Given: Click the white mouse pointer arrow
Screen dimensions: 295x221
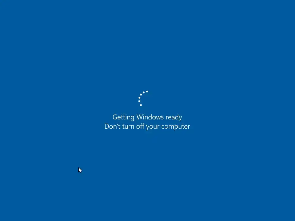Looking at the screenshot, I should click(x=80, y=170).
